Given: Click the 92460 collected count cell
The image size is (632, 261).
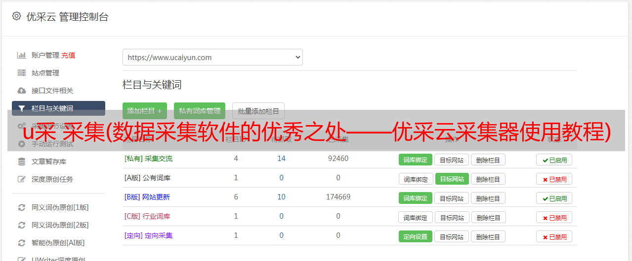Looking at the screenshot, I should [x=338, y=159].
